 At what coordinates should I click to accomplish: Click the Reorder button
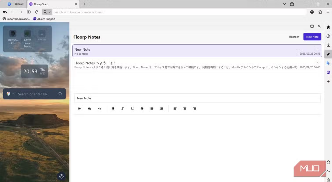click(294, 37)
